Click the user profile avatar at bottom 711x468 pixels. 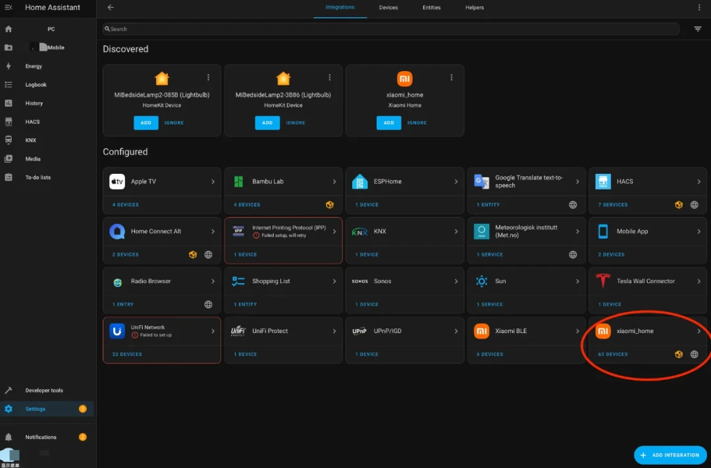click(x=10, y=455)
